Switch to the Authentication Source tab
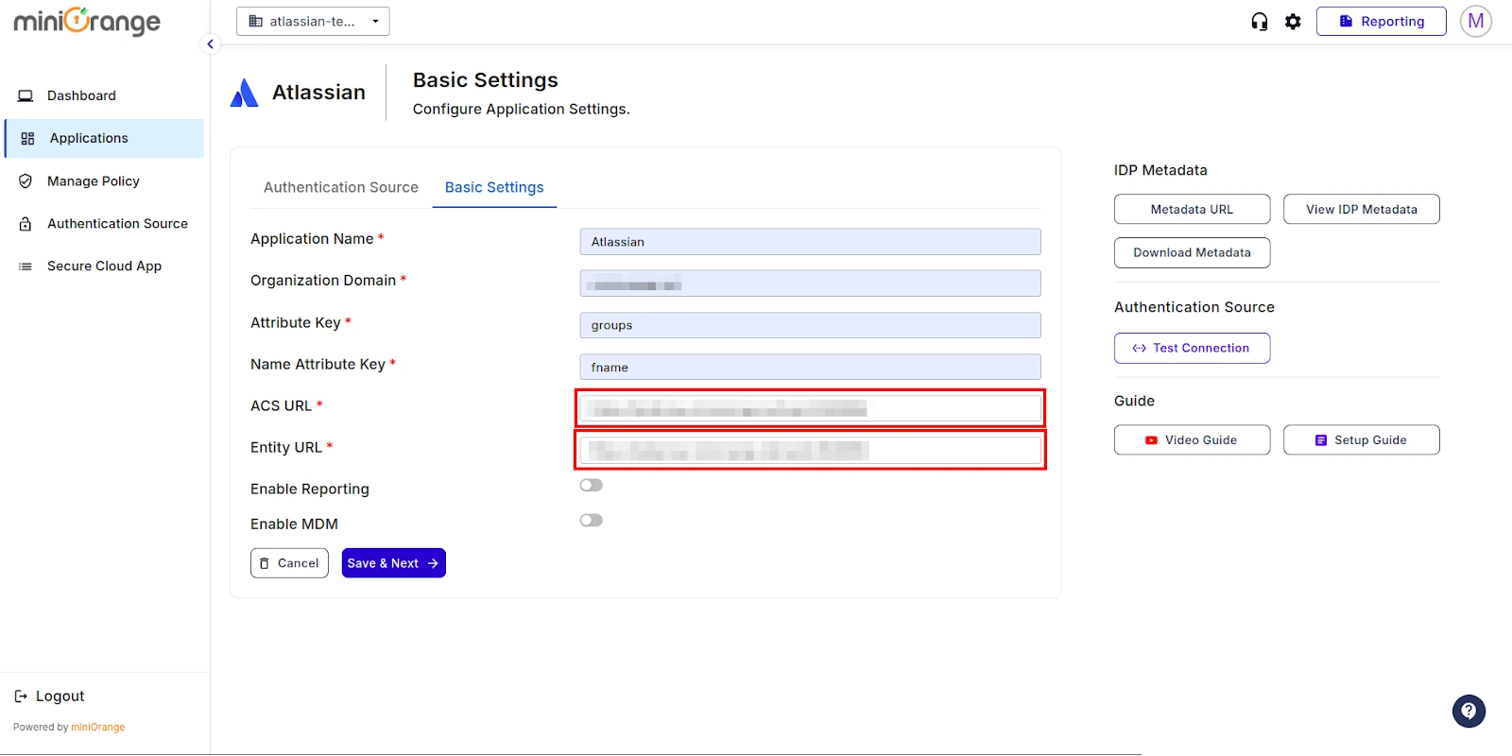Viewport: 1512px width, 756px height. coord(341,187)
